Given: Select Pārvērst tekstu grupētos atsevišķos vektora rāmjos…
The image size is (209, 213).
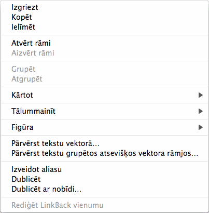Looking at the screenshot, I should (x=104, y=153).
